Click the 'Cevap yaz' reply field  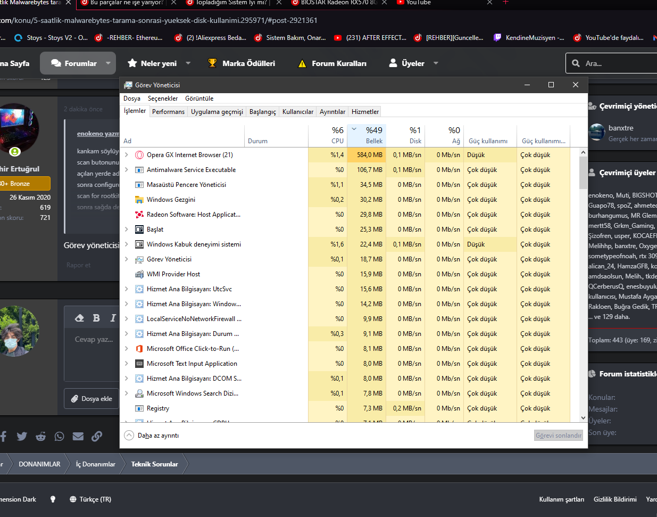point(94,339)
